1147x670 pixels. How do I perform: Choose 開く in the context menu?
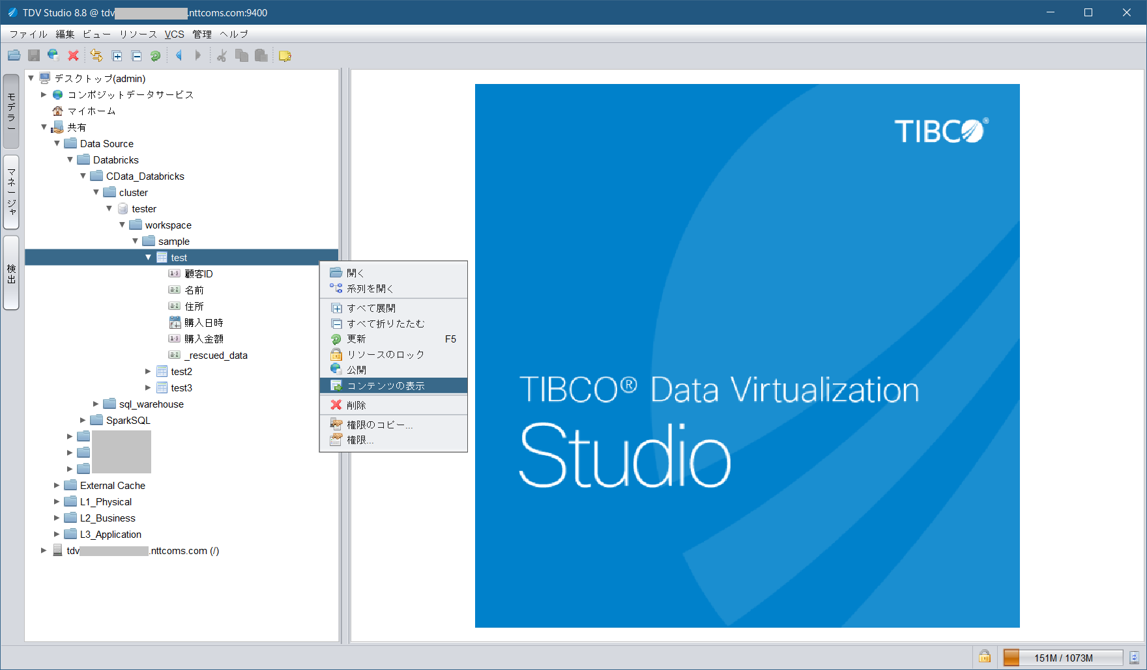click(x=394, y=273)
